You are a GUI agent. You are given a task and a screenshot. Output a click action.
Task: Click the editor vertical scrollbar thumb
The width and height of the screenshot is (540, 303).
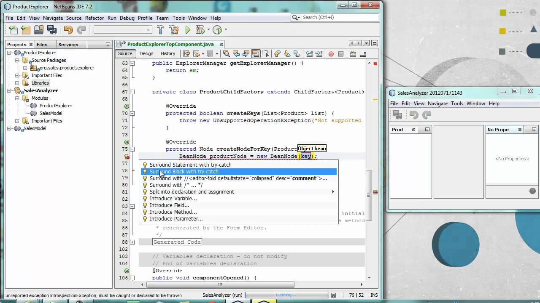pos(369,196)
